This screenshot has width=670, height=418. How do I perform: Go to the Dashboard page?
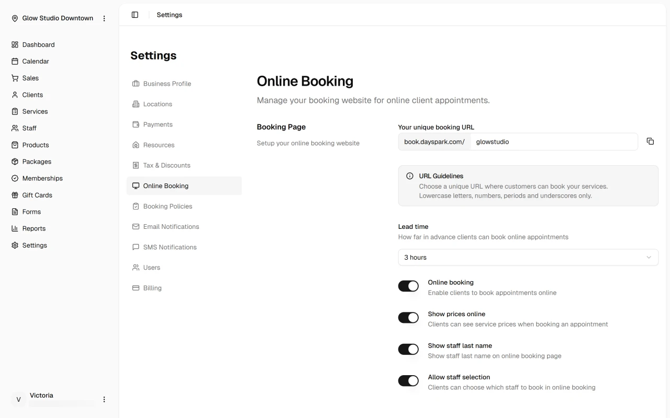59,45
